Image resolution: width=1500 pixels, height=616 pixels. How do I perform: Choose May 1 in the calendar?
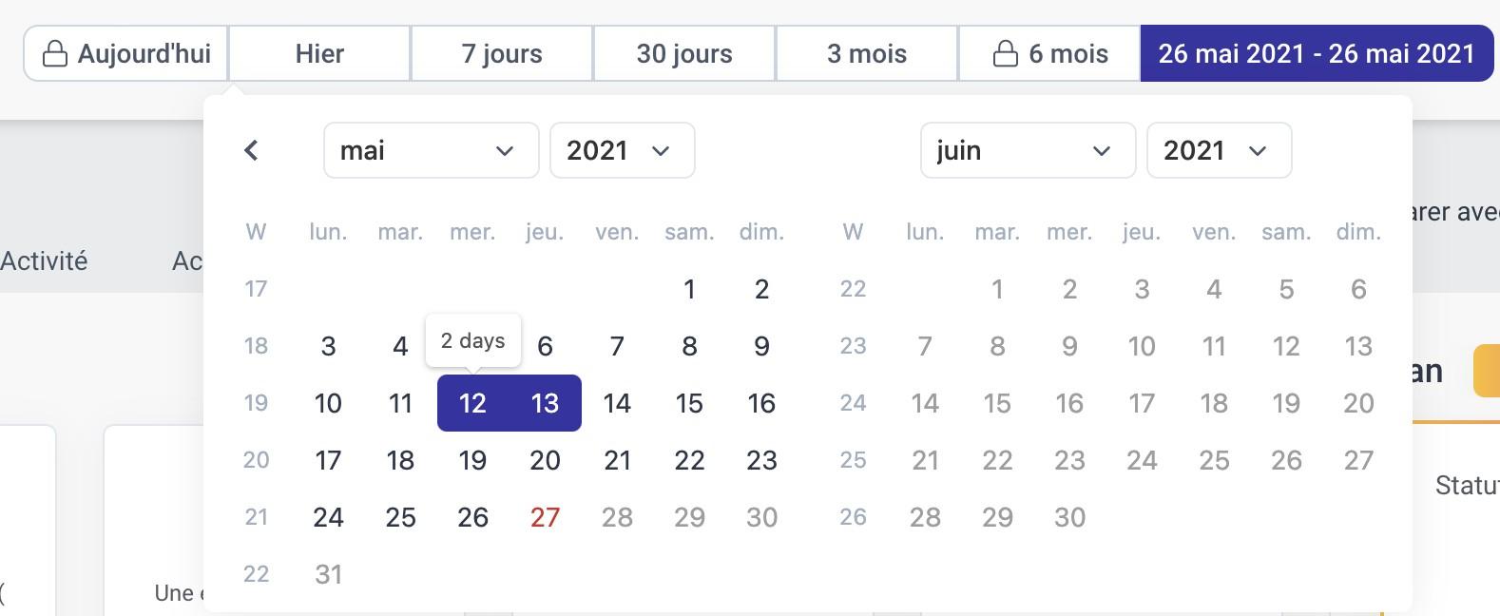pos(689,289)
